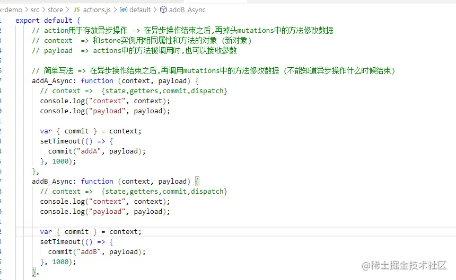Click setTimeout call inside addB_Async
Viewport: 456px width, 280px height.
tap(76, 242)
